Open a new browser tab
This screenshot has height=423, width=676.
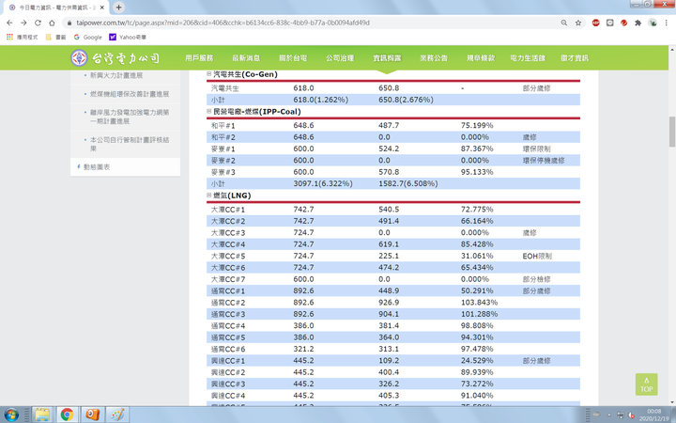tap(118, 8)
